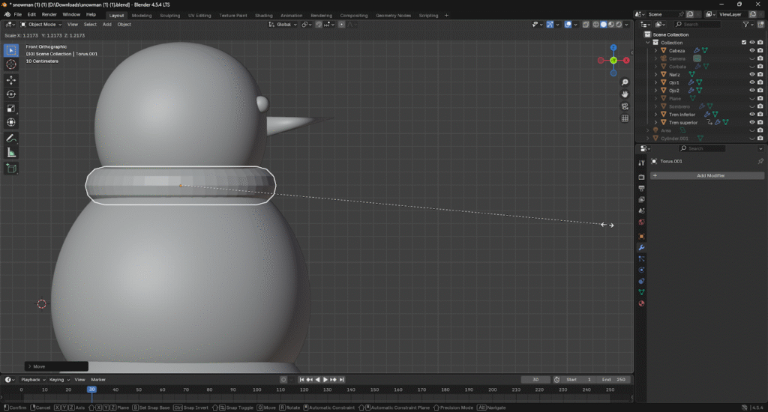The height and width of the screenshot is (412, 768).
Task: Click frame 100 on the timeline ruler
Action: tap(257, 390)
